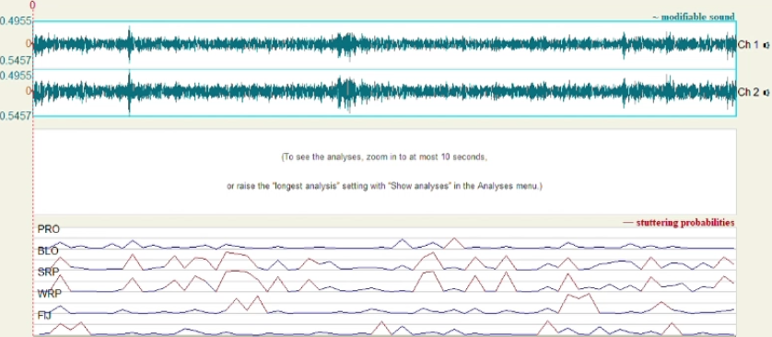Select the SRP tier label
This screenshot has width=772, height=337.
[x=48, y=272]
